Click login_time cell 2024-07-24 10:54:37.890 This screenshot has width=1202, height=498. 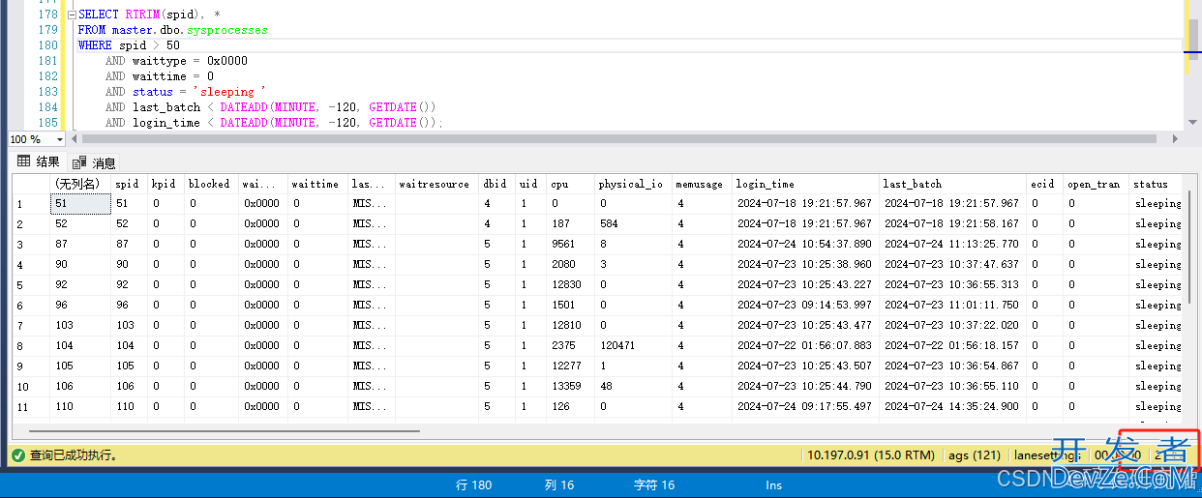[805, 244]
